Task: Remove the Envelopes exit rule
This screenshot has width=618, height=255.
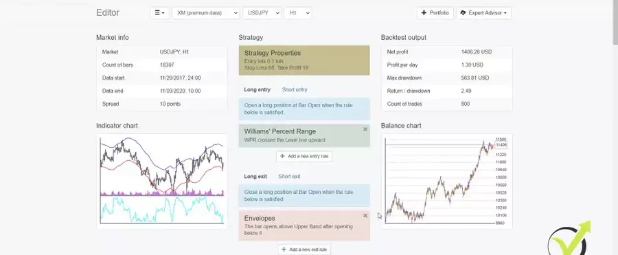Action: click(365, 216)
